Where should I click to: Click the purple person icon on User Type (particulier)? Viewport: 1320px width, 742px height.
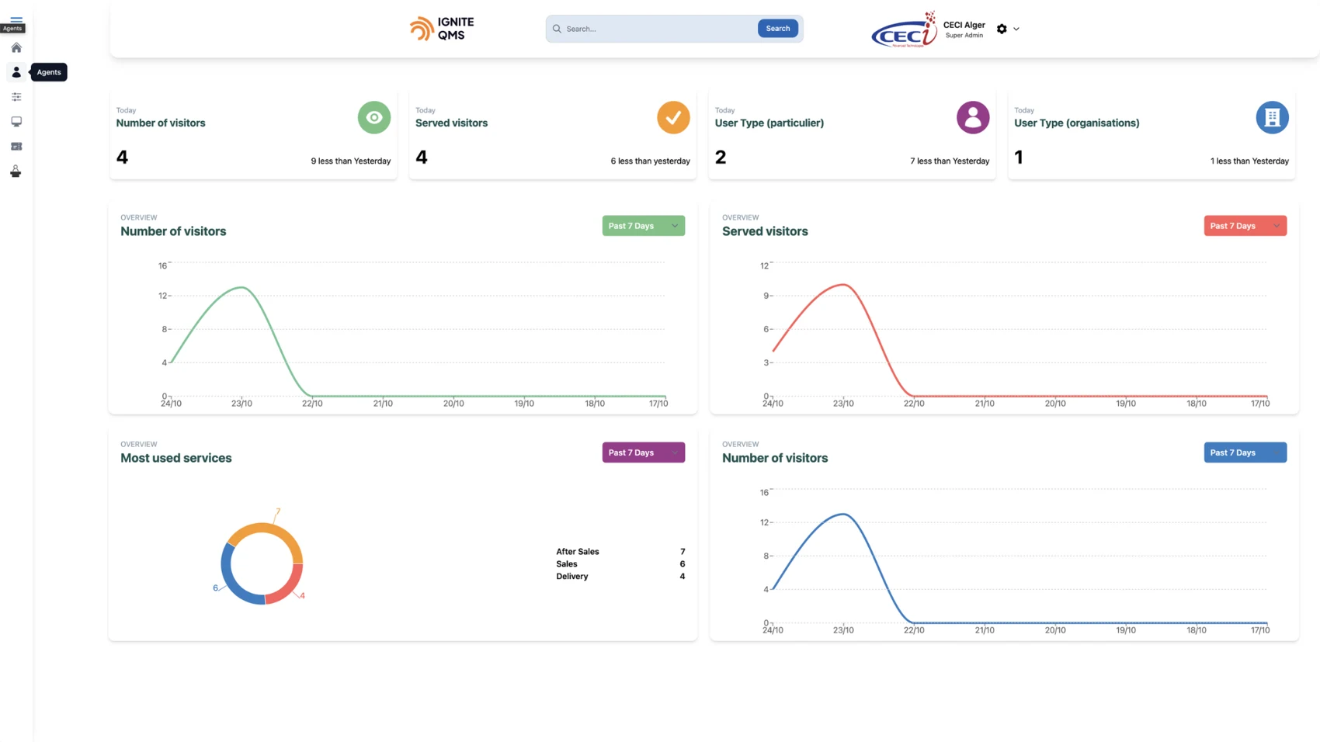pyautogui.click(x=973, y=117)
